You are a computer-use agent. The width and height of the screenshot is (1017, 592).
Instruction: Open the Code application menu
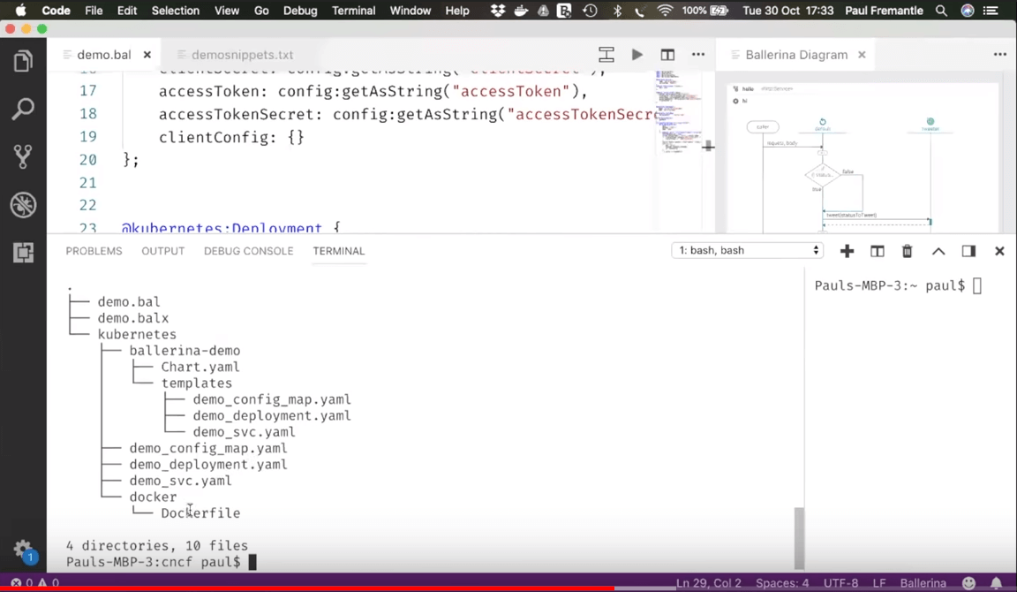click(x=56, y=11)
